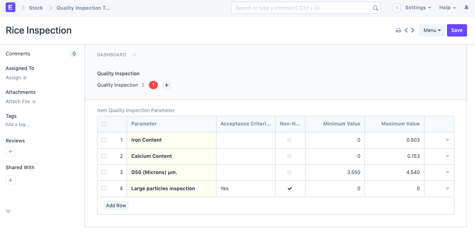Screen dimensions: 475x236
Task: Select the D50 (Microns) row checkbox
Action: 104,172
